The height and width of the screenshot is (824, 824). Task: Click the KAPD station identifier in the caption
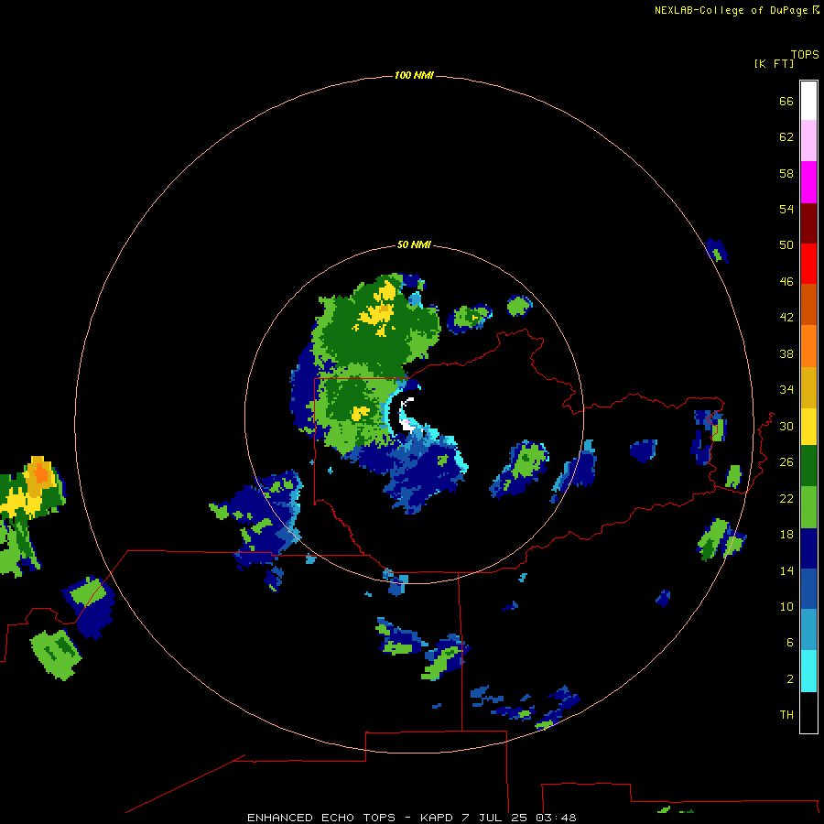click(x=437, y=818)
